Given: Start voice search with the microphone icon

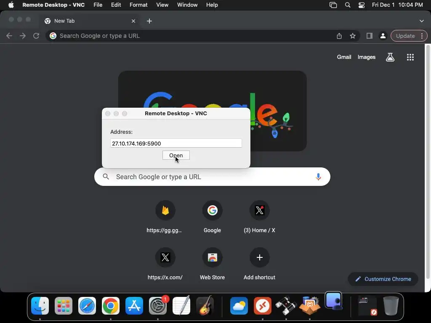Looking at the screenshot, I should pos(318,177).
